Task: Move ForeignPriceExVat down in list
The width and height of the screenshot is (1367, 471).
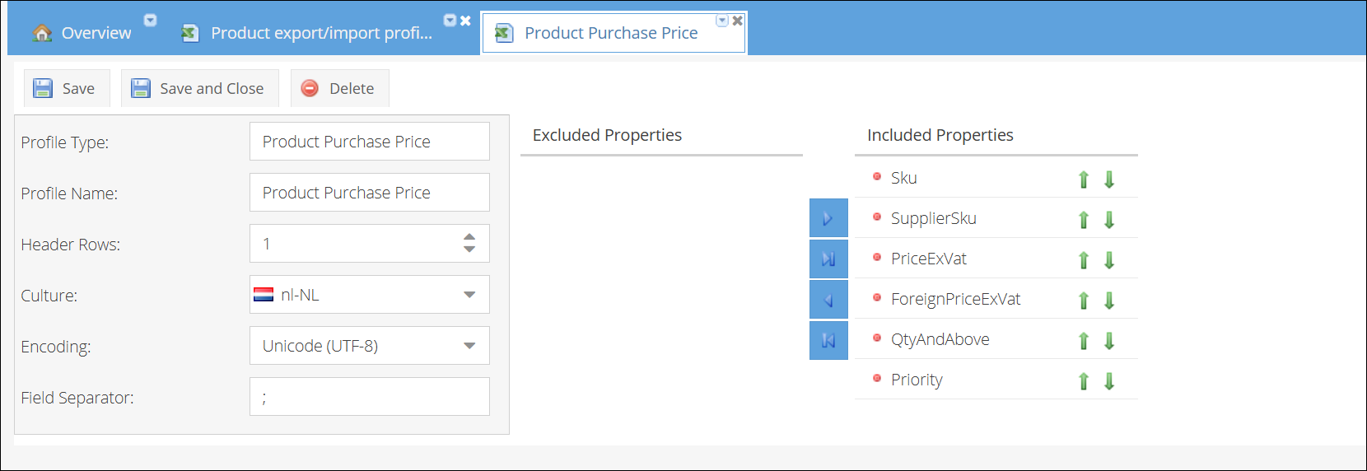Action: (x=1109, y=301)
